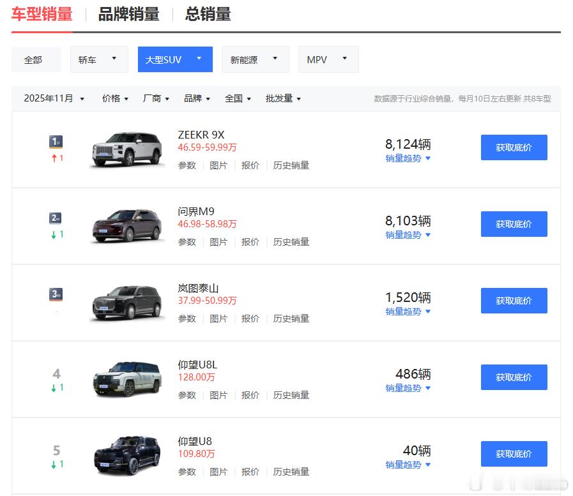
Task: Click the 8,124辆 sales figure
Action: 408,144
